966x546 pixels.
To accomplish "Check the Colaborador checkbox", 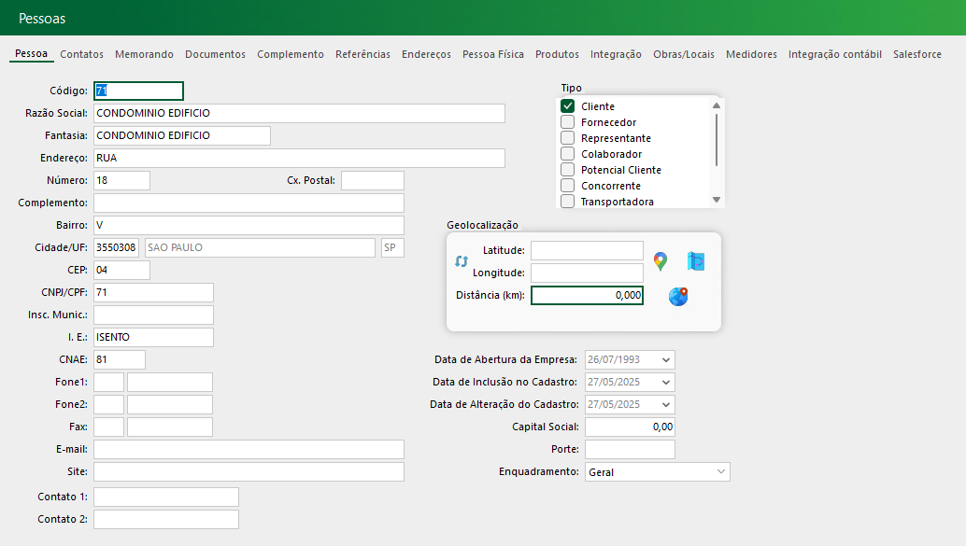I will coord(567,154).
